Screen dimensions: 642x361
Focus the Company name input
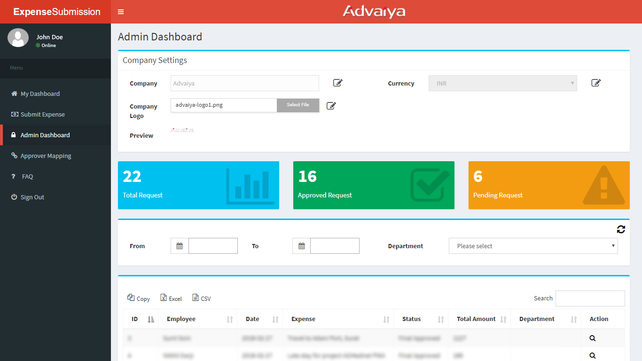tap(244, 83)
